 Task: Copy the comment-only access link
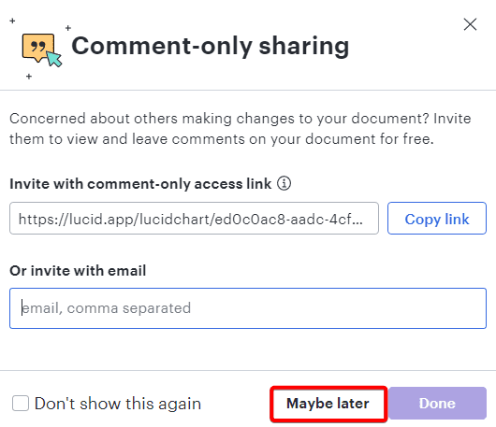click(437, 219)
